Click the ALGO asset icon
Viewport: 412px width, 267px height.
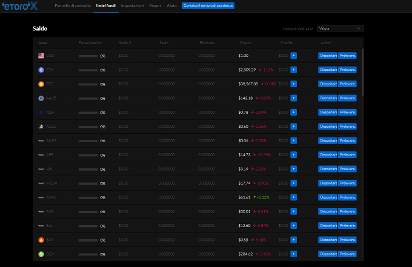tap(41, 127)
